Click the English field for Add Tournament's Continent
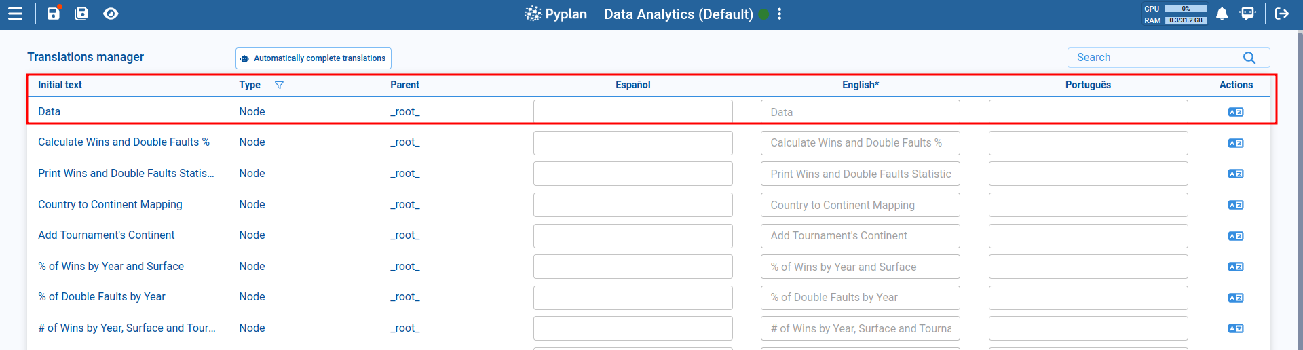The width and height of the screenshot is (1303, 350). tap(860, 236)
